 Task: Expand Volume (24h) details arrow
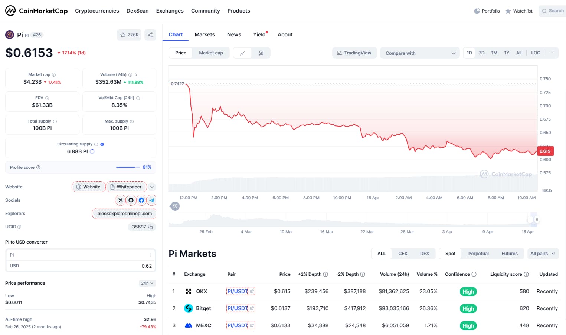coord(136,75)
